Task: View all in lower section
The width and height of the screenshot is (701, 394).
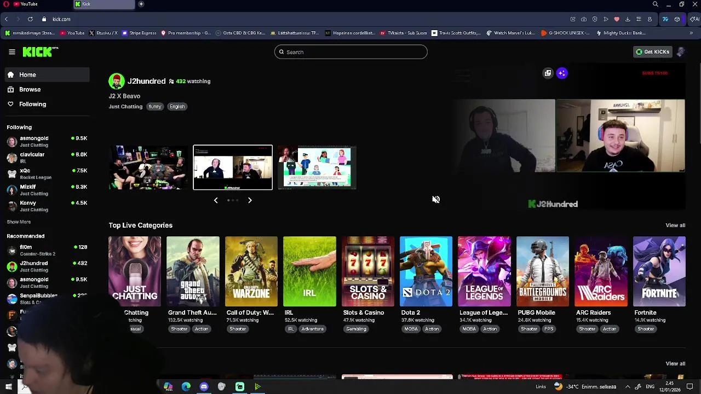Action: pyautogui.click(x=675, y=364)
